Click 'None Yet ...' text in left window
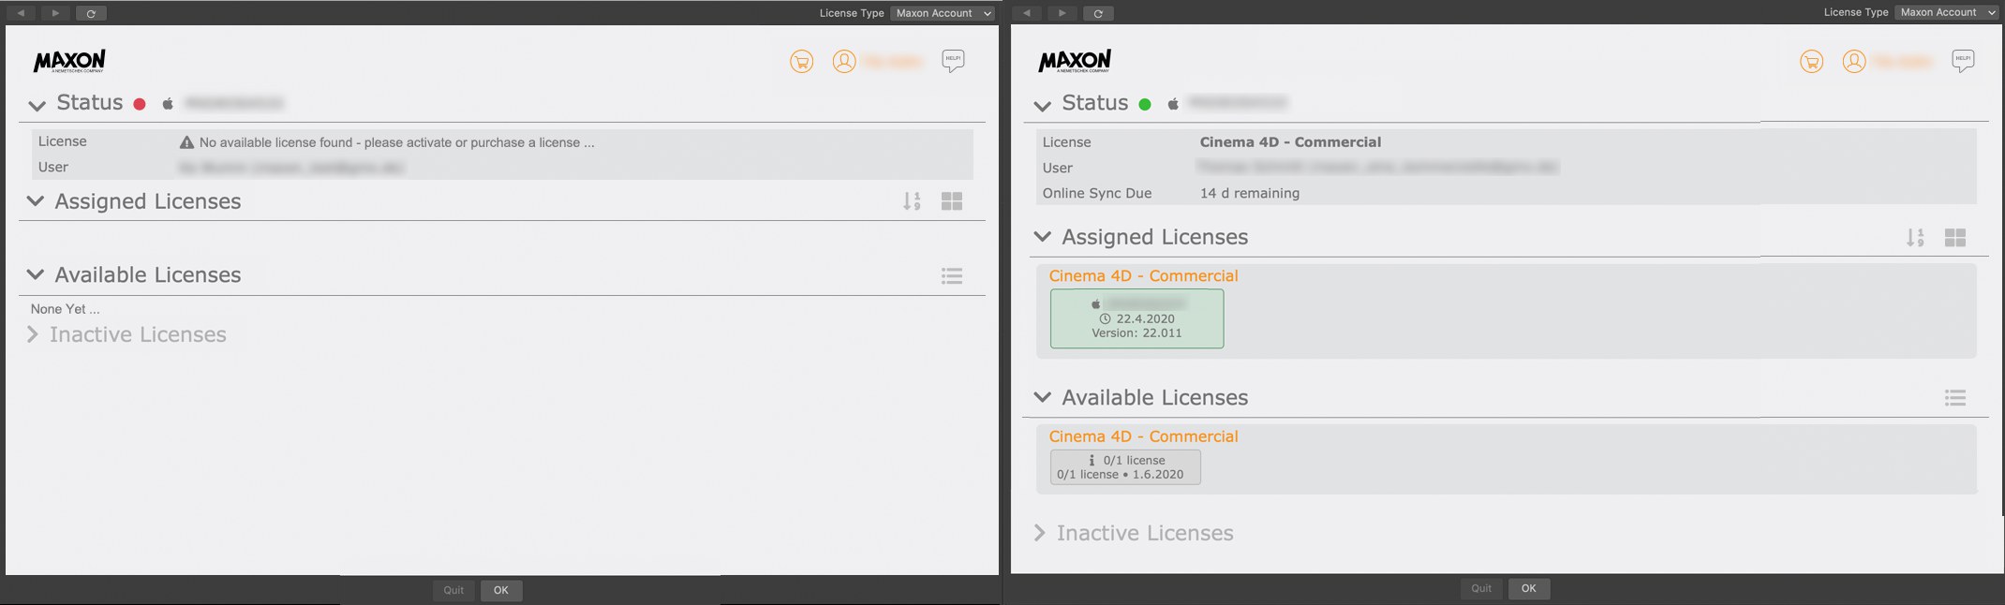 pos(65,309)
